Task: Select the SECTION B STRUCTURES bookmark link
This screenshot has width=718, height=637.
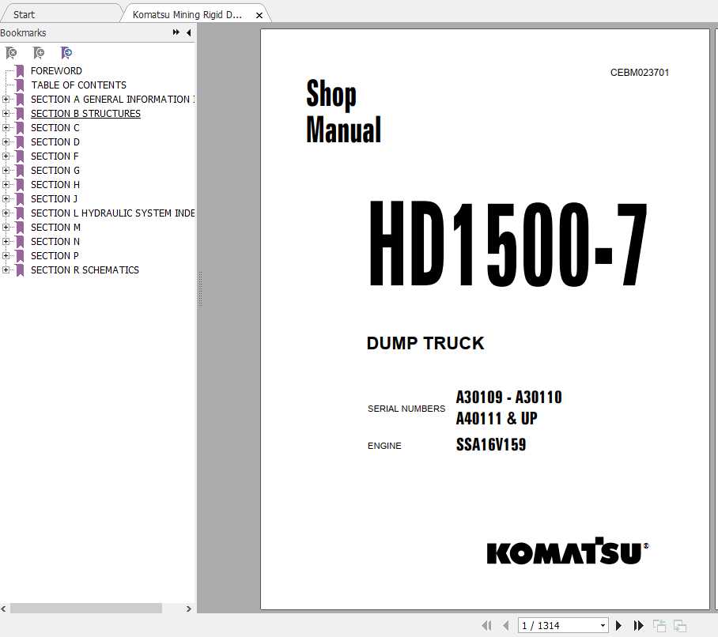Action: coord(85,114)
